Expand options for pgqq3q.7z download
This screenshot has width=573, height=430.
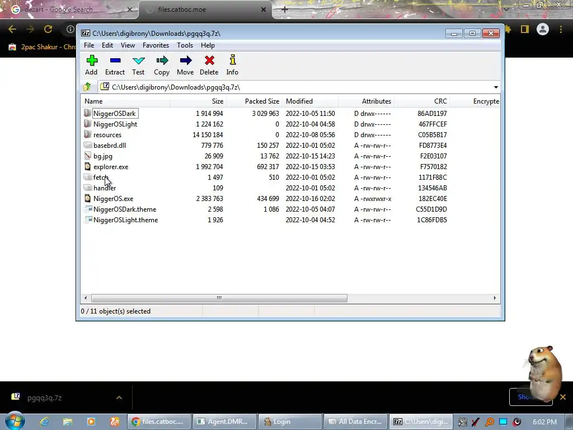click(x=119, y=398)
